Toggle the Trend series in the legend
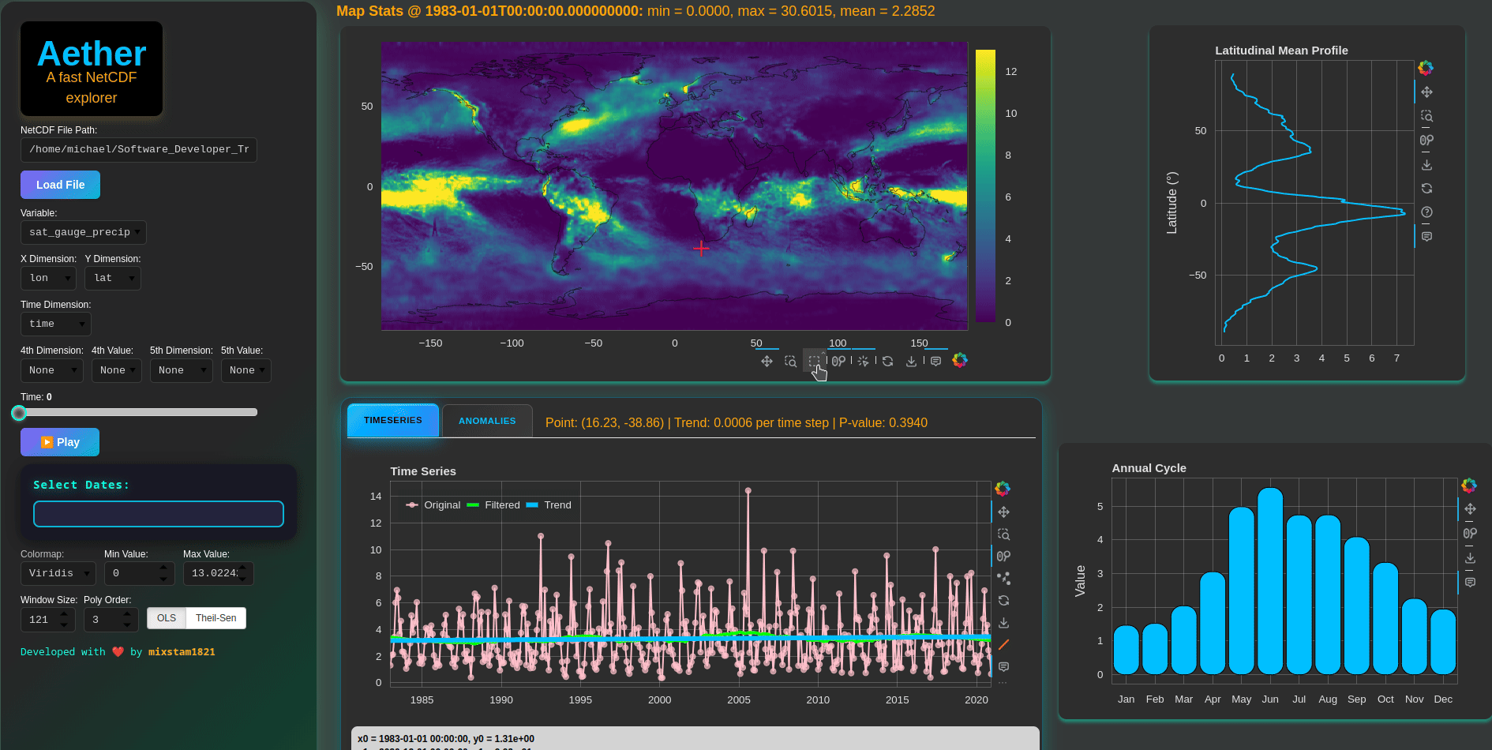This screenshot has height=750, width=1492. coord(549,505)
